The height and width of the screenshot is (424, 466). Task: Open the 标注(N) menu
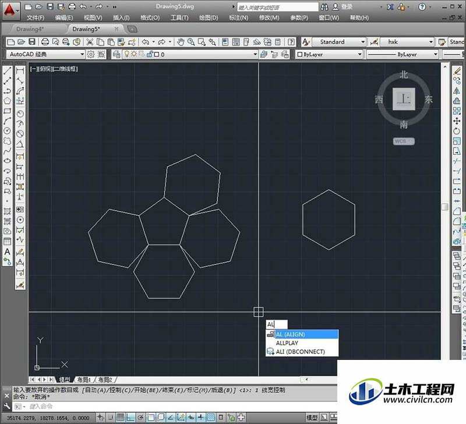pyautogui.click(x=238, y=18)
